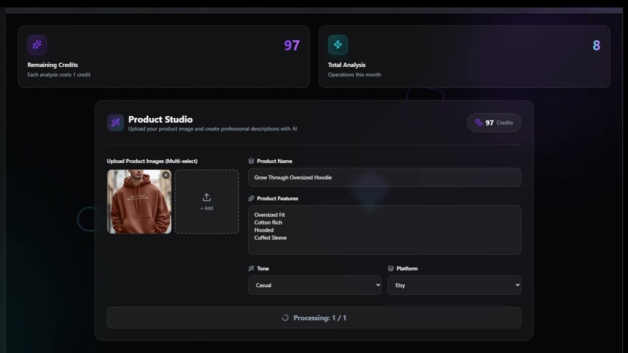The image size is (628, 353).
Task: Click the wand icon beside Tone label
Action: 251,269
